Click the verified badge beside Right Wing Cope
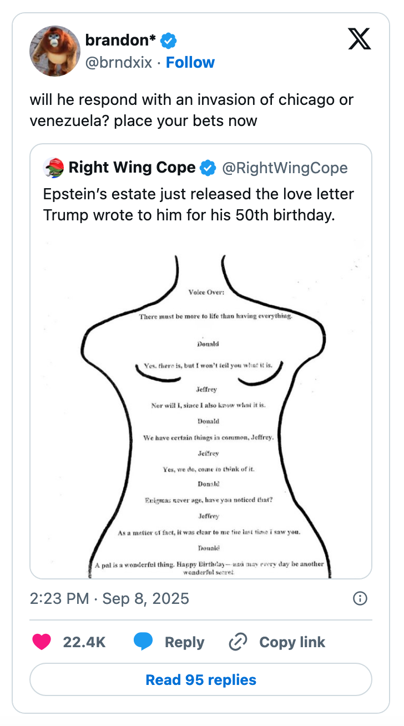 [x=208, y=167]
